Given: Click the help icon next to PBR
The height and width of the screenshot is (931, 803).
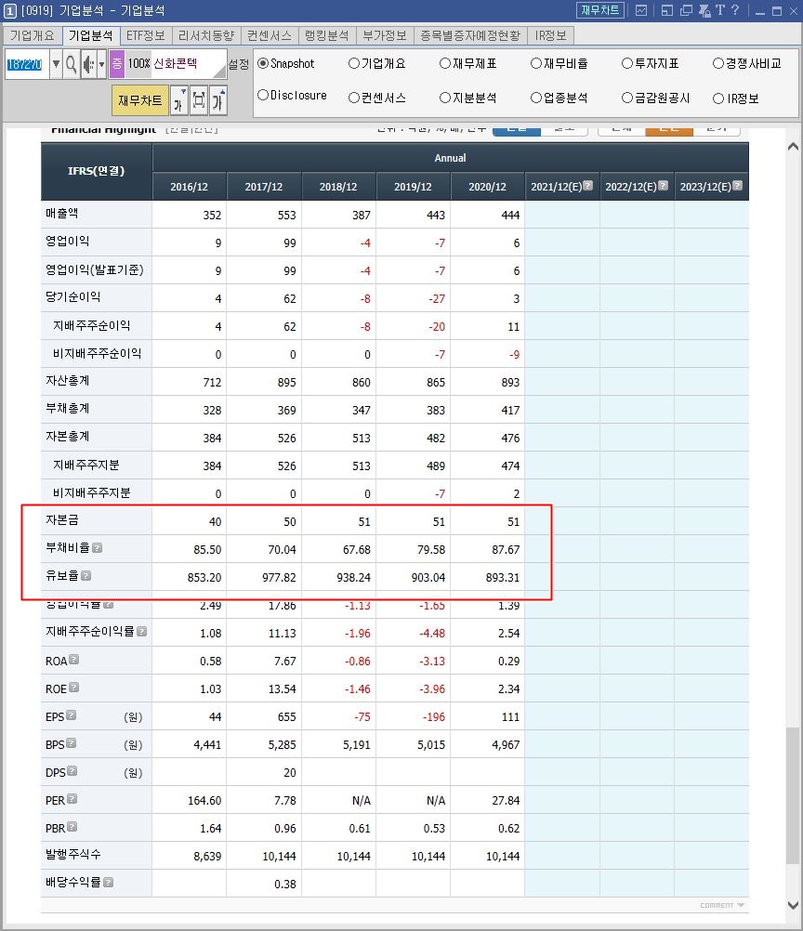Looking at the screenshot, I should click(72, 827).
